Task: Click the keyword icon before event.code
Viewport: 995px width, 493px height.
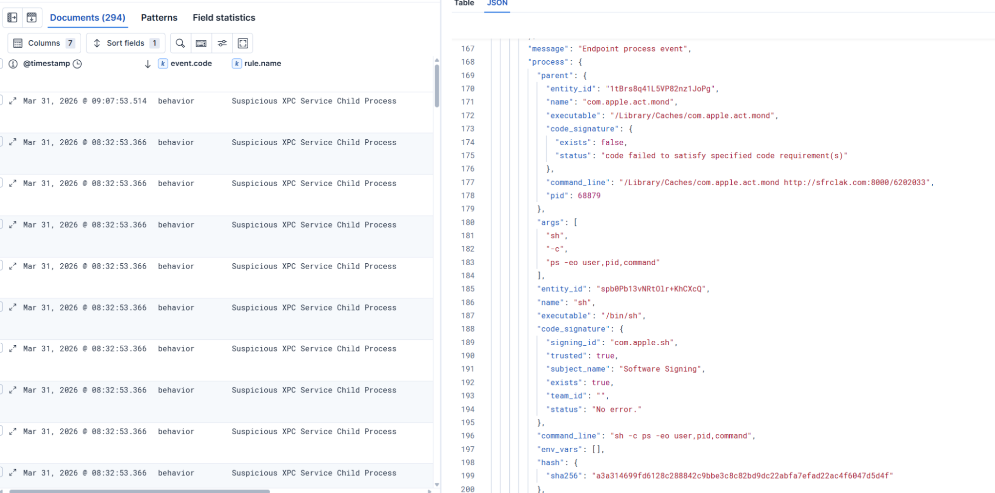Action: (x=163, y=64)
